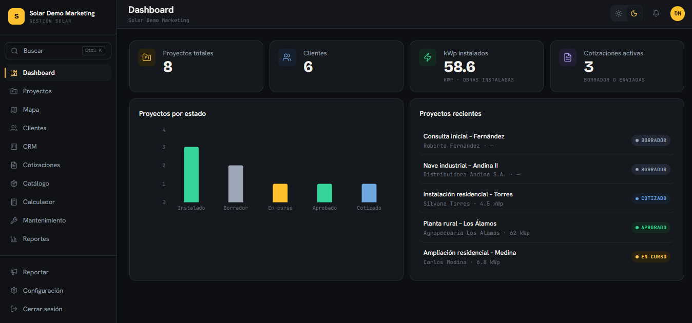Open the Catálogo section
The height and width of the screenshot is (323, 692).
[x=58, y=184]
